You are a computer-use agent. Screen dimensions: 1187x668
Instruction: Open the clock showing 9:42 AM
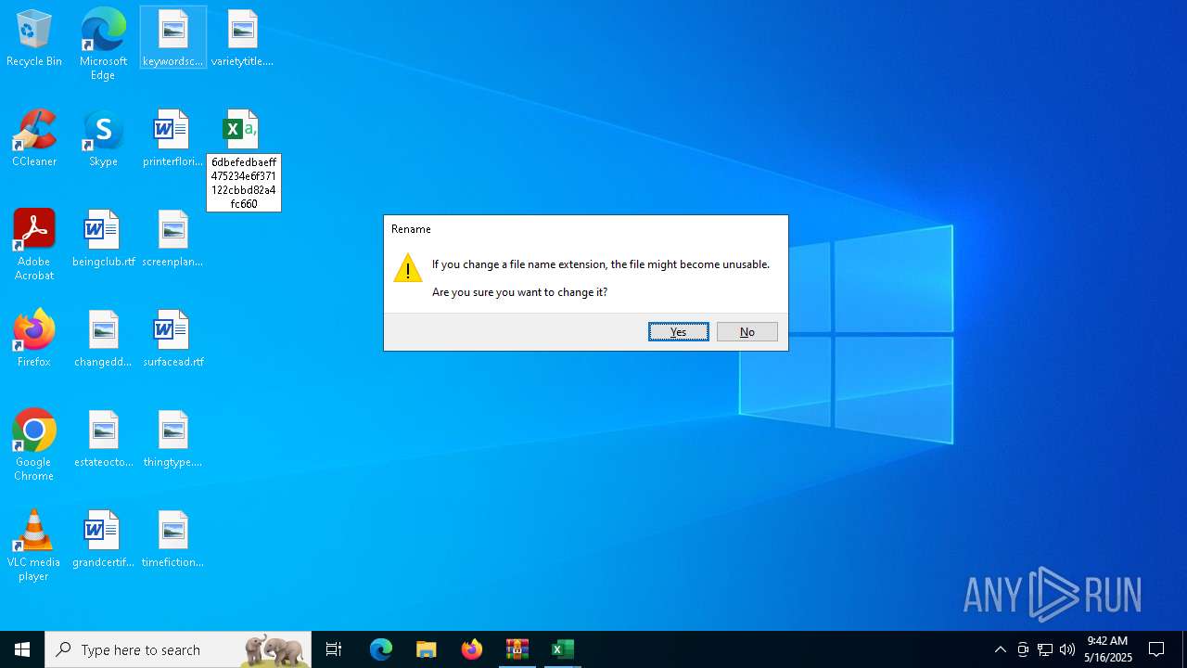[x=1108, y=649]
